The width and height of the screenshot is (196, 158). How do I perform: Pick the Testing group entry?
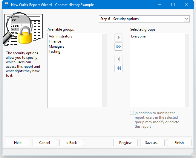[54, 52]
